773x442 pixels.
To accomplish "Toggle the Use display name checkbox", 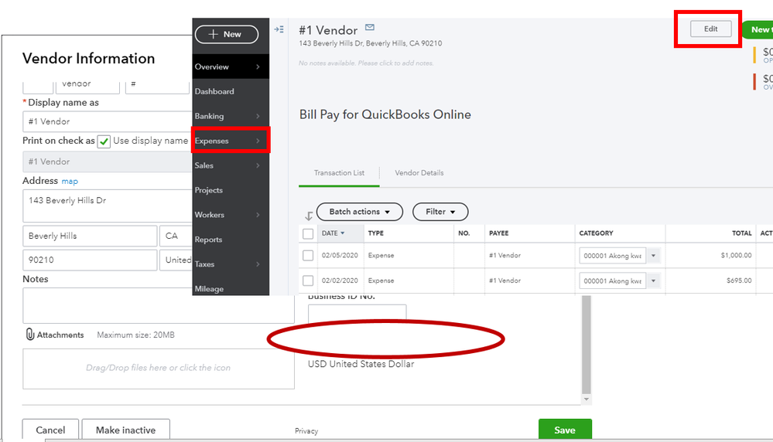I will (x=104, y=141).
